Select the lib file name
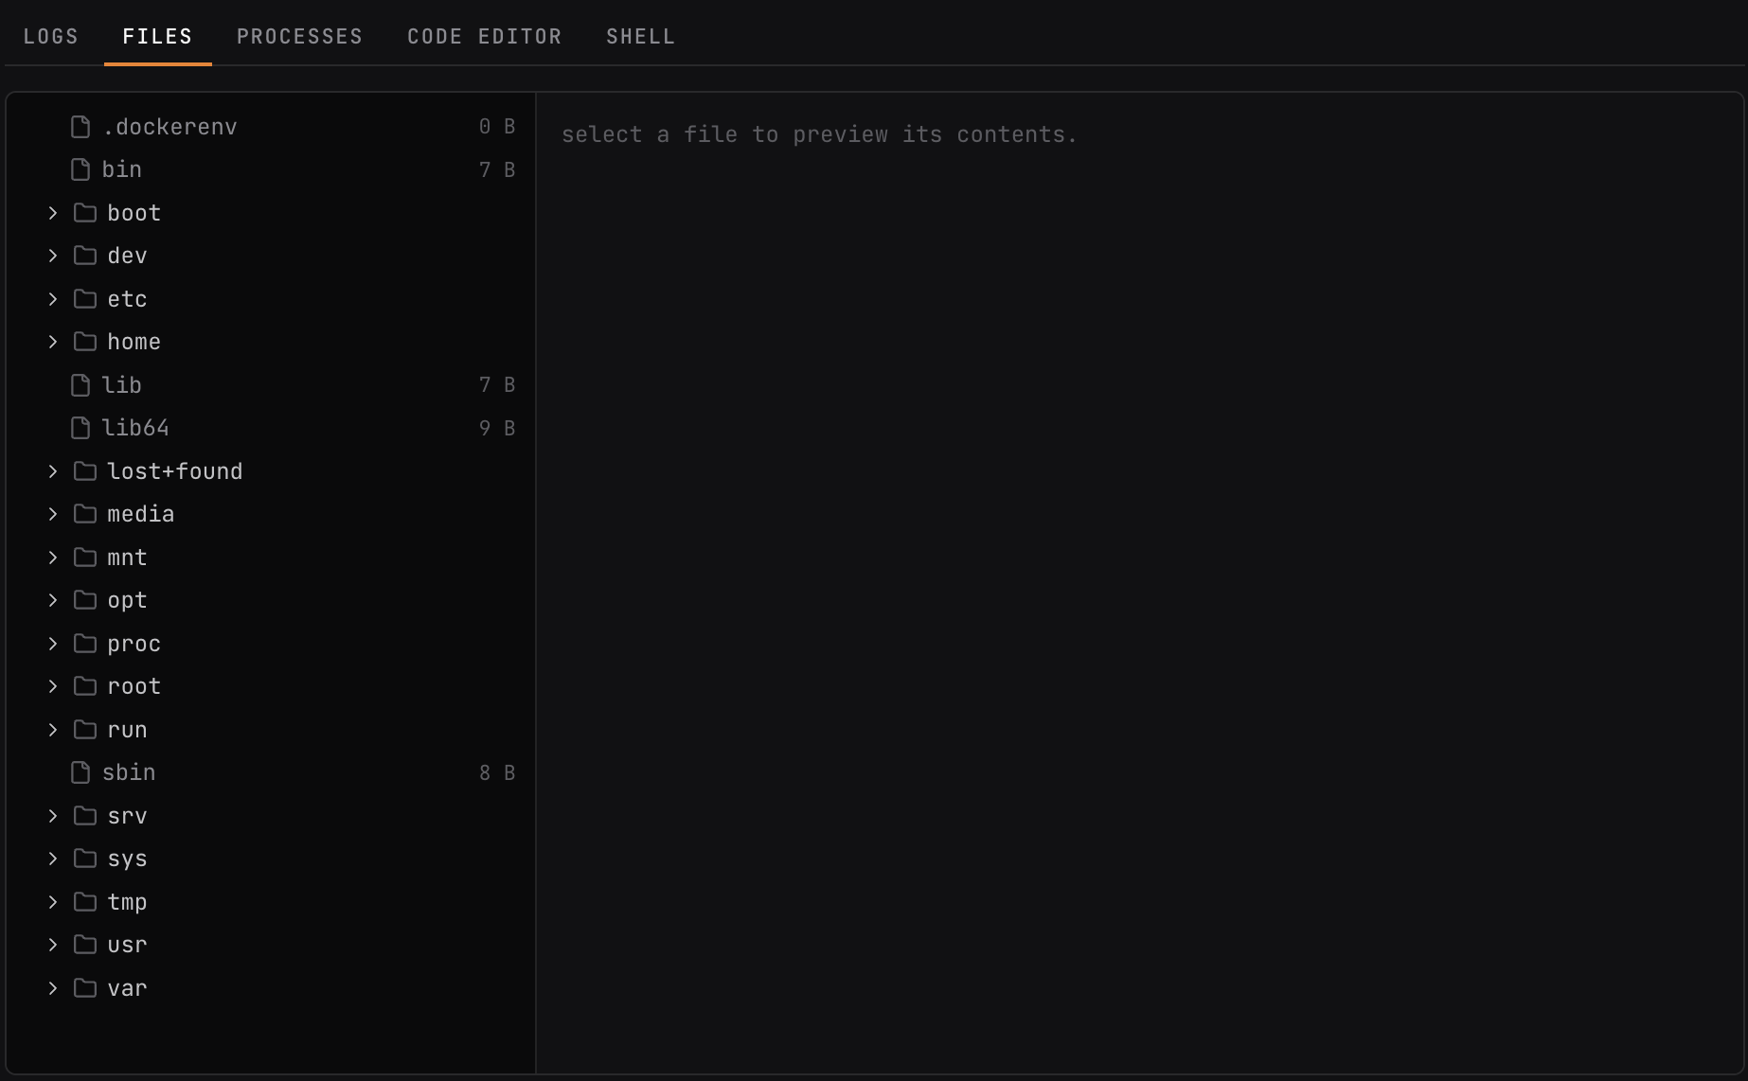The width and height of the screenshot is (1748, 1081). pos(121,385)
